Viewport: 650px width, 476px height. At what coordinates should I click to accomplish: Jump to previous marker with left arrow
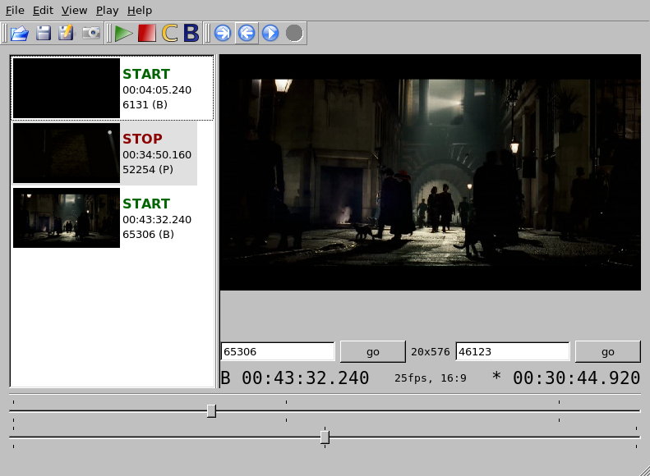tap(247, 33)
